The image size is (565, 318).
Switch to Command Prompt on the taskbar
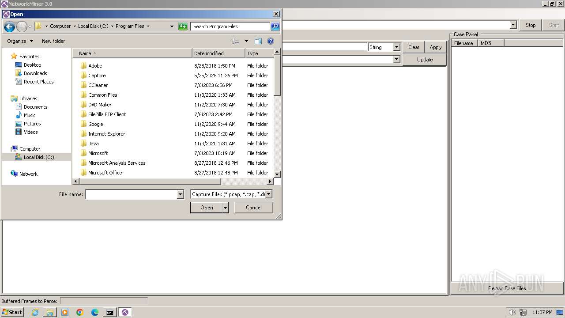pyautogui.click(x=109, y=312)
